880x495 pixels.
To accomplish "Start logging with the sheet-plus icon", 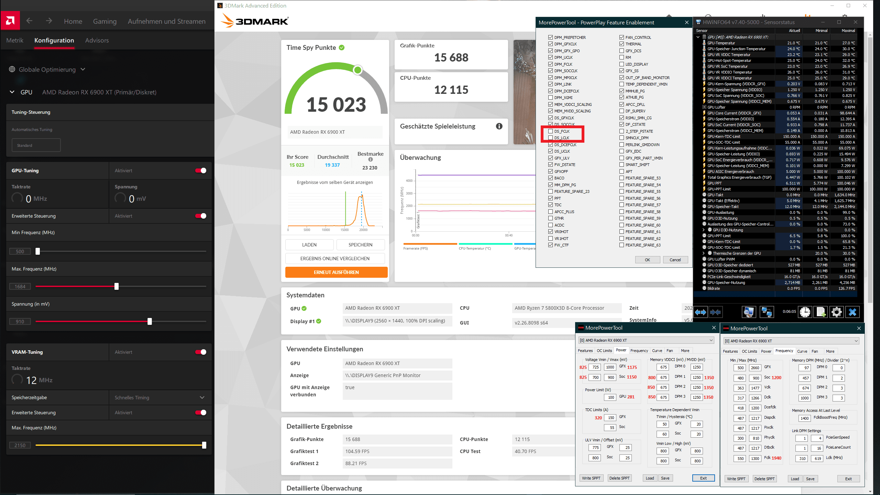I will [821, 312].
